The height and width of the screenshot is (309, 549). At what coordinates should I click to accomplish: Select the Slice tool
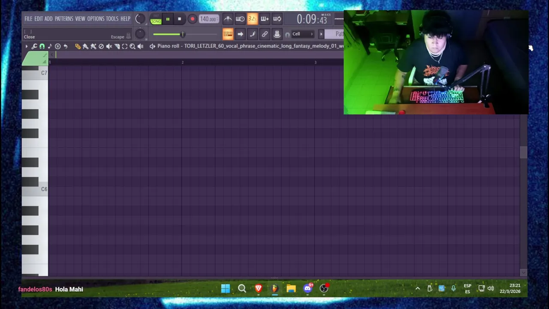point(117,46)
